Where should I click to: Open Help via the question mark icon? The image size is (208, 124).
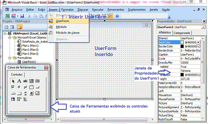(117, 16)
